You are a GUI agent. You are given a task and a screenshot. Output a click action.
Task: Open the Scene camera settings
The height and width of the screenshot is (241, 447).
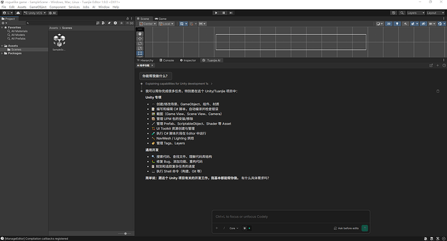(432, 24)
